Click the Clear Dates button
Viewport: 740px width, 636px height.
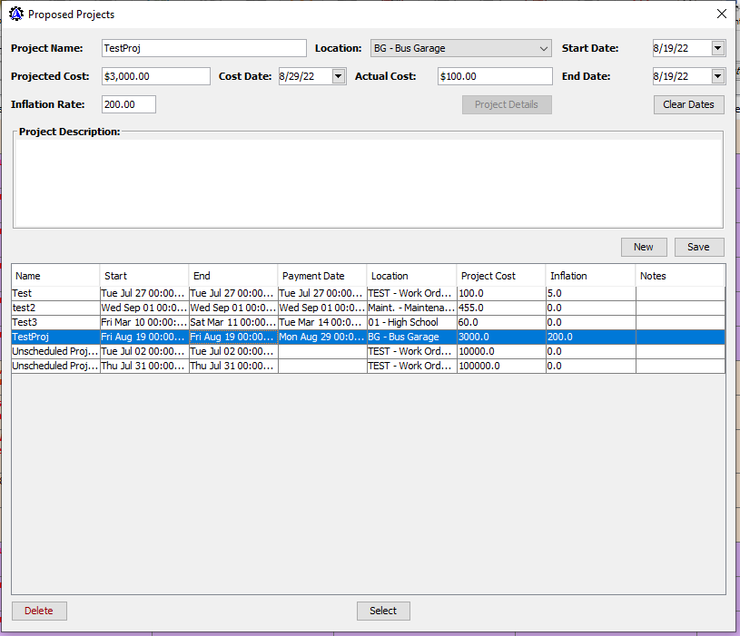click(x=688, y=104)
